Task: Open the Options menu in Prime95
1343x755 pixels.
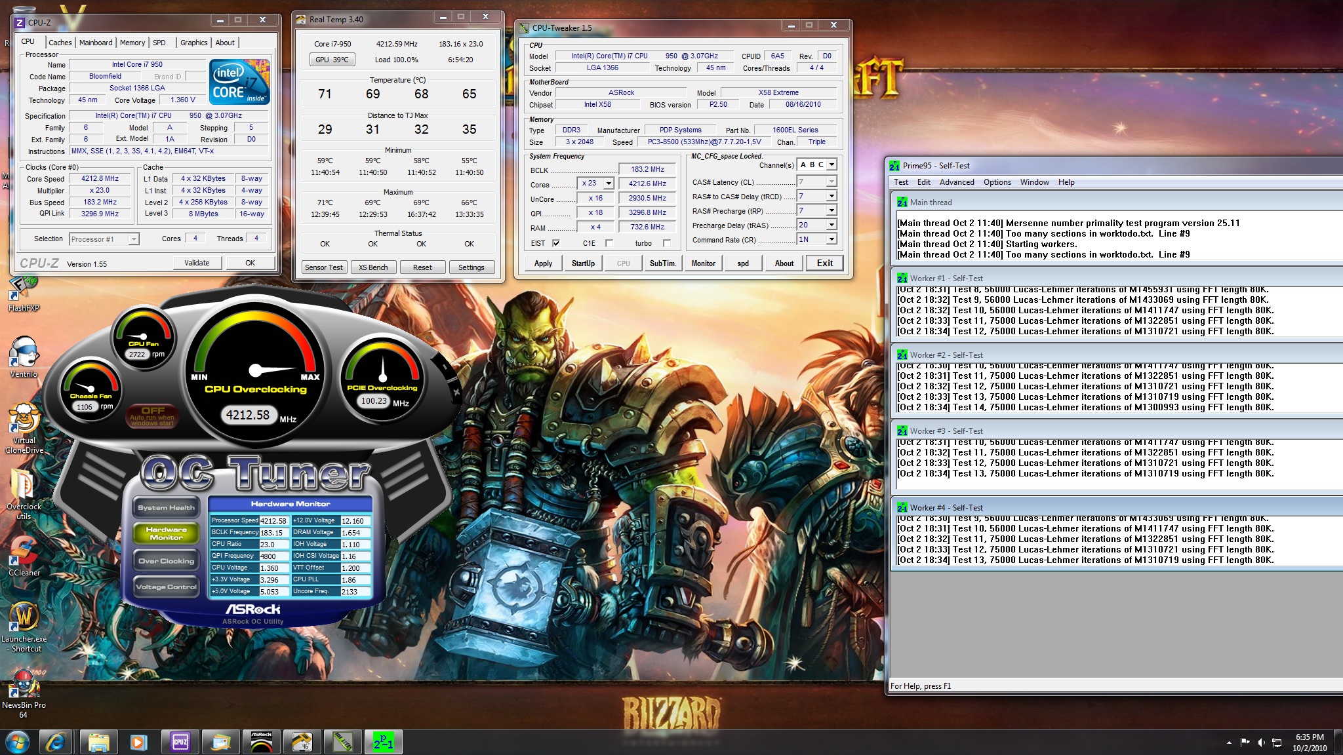Action: coord(997,182)
